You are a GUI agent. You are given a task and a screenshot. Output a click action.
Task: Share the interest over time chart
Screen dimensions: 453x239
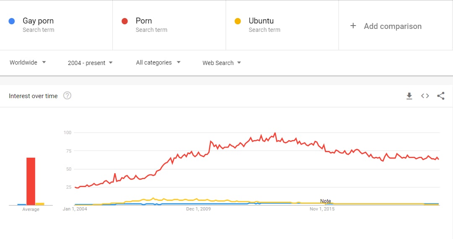(x=440, y=96)
